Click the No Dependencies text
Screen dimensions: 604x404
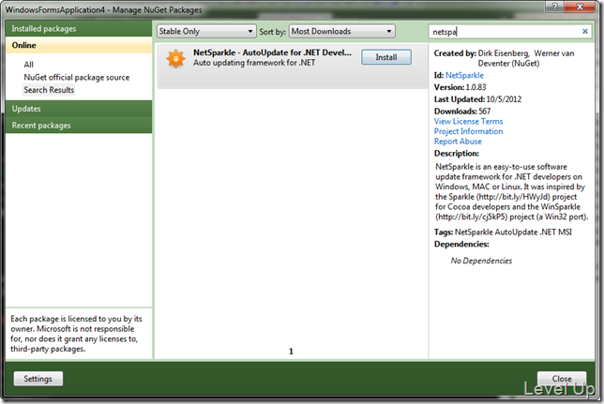(481, 261)
